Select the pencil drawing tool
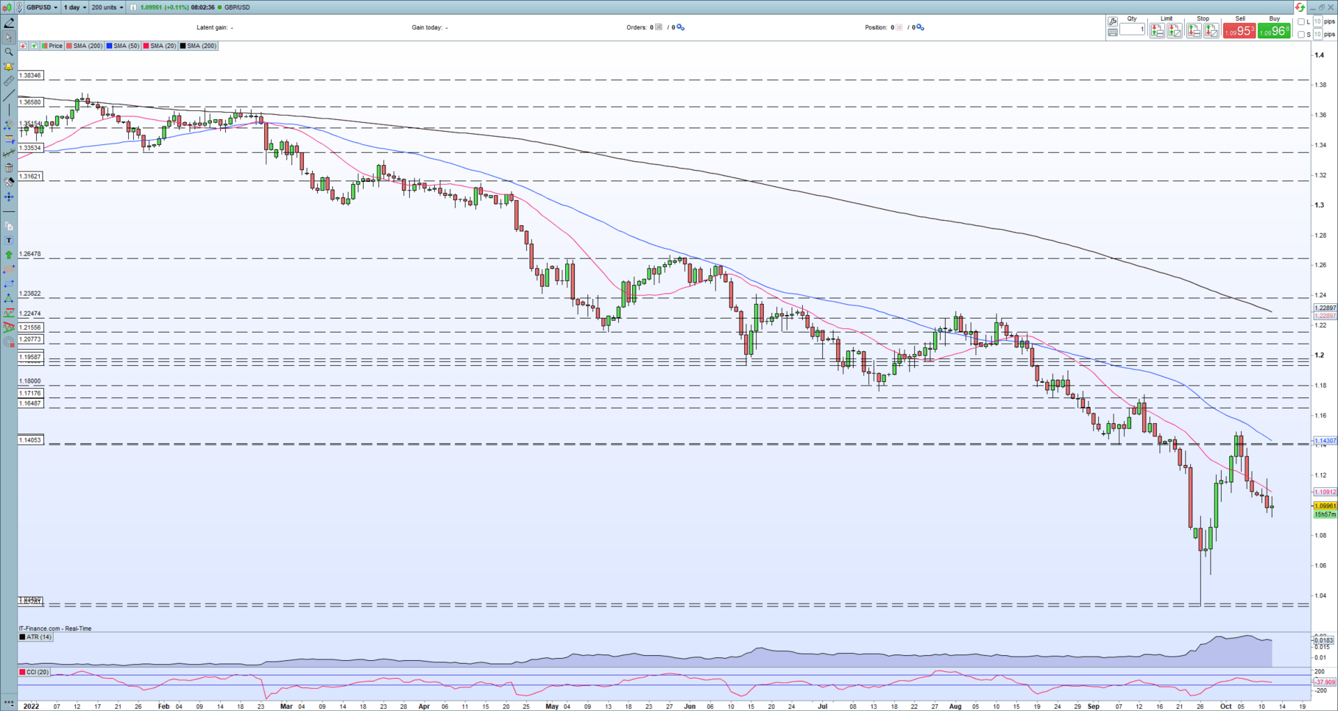 [x=9, y=22]
